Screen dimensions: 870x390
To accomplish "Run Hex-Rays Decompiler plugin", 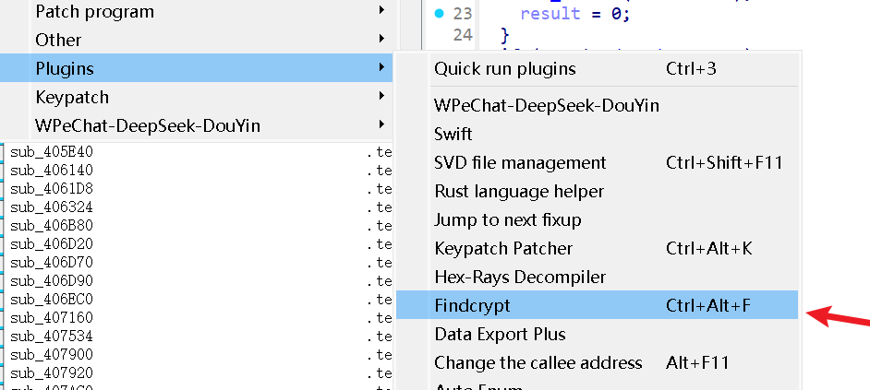I will click(597, 277).
